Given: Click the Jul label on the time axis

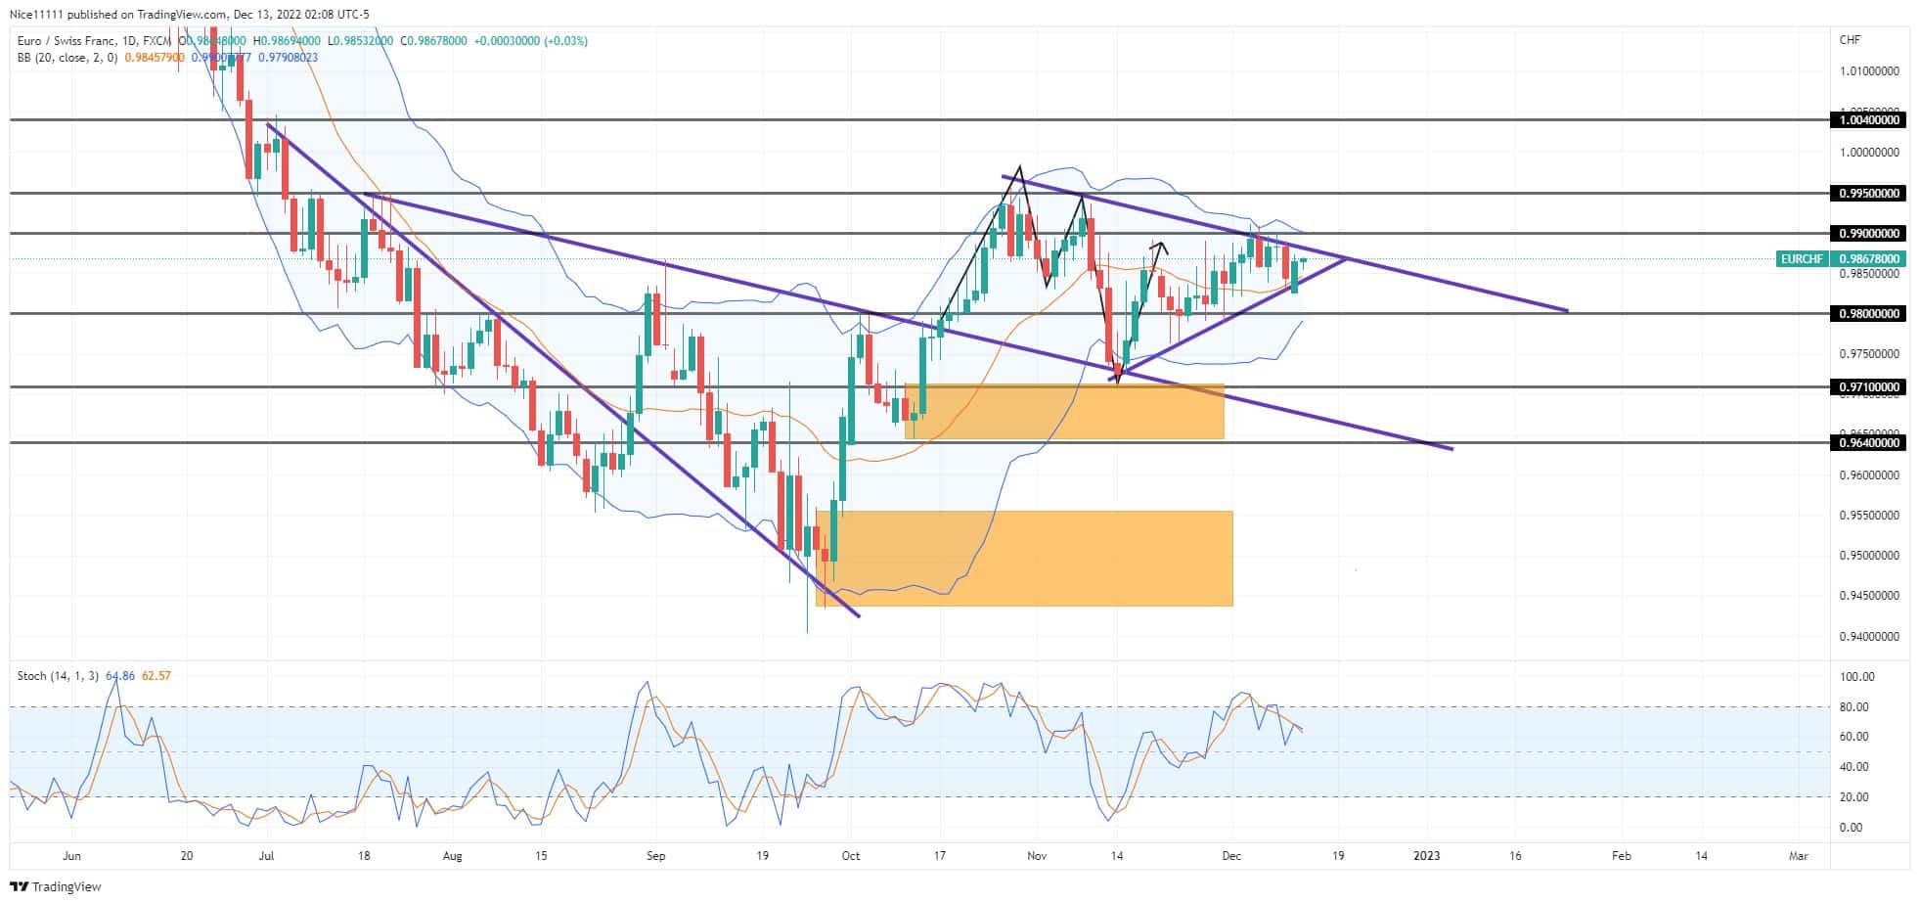Looking at the screenshot, I should [x=265, y=856].
